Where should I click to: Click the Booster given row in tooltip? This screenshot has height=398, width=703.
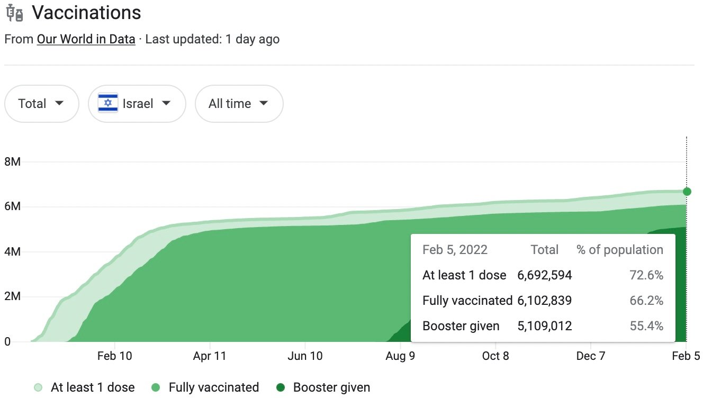pos(543,326)
